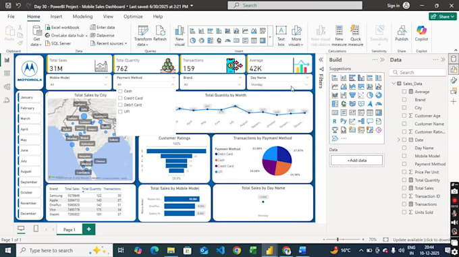Pick the R script visual
459x257 pixels.
(335, 121)
